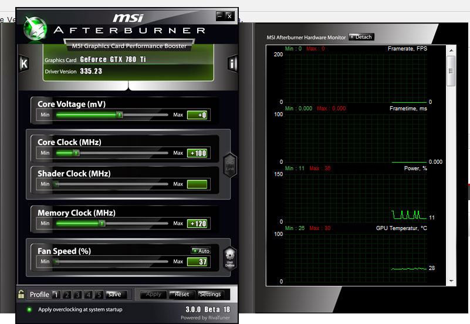Show card information via the i icon
Image resolution: width=470 pixels, height=324 pixels.
click(x=232, y=63)
